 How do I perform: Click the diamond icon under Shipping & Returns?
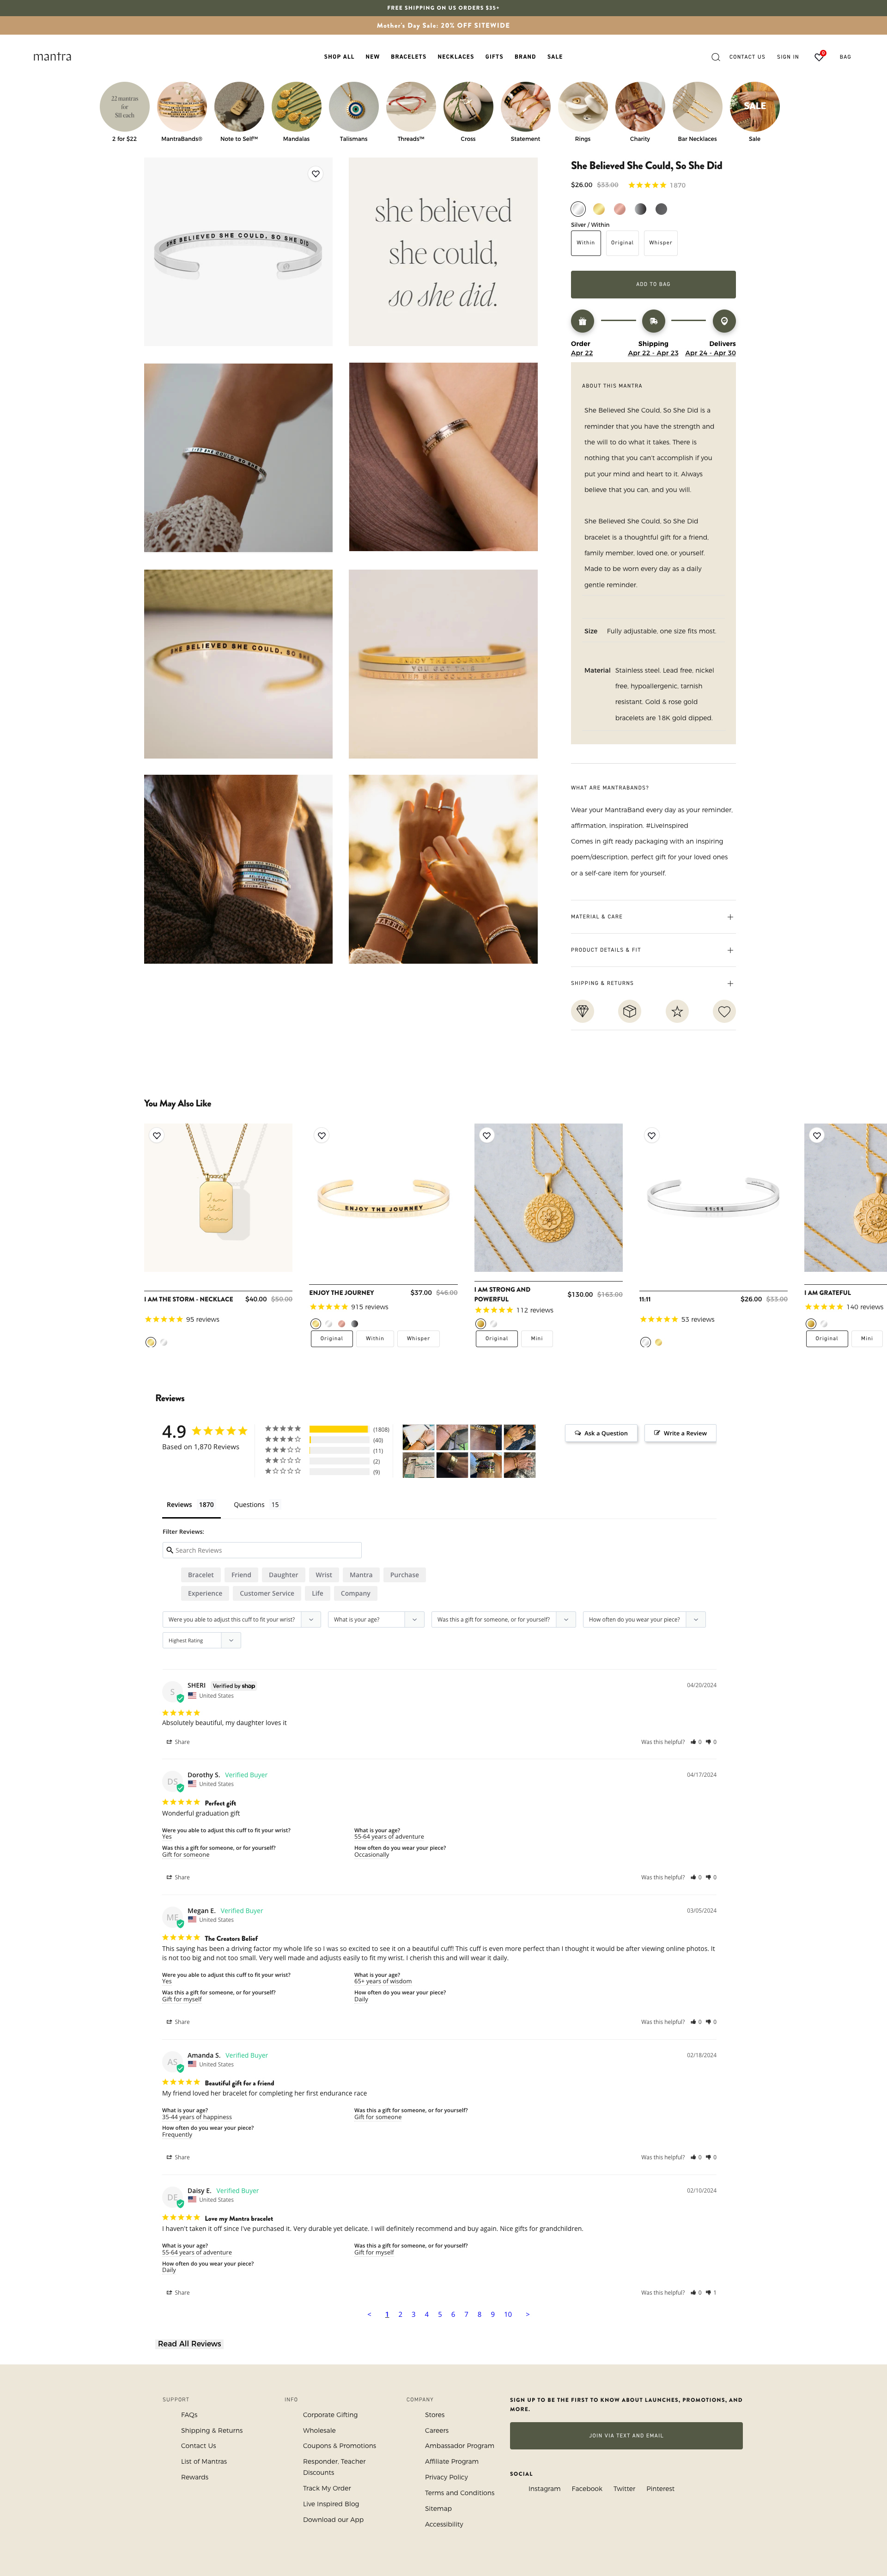point(582,1011)
